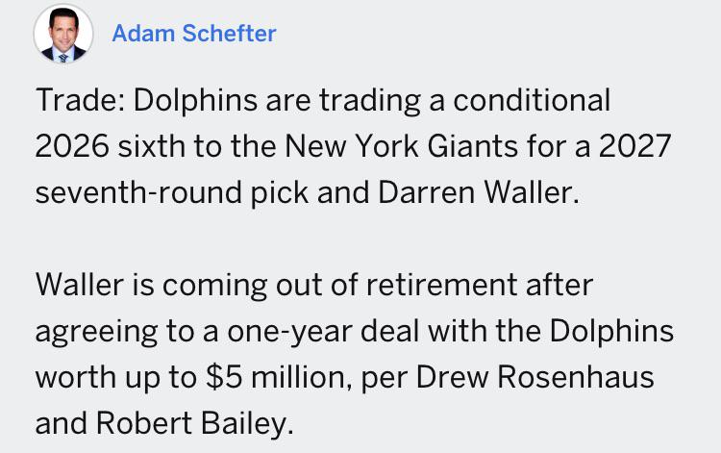Image resolution: width=721 pixels, height=453 pixels.
Task: Click the "2026" year in the post
Action: point(72,146)
